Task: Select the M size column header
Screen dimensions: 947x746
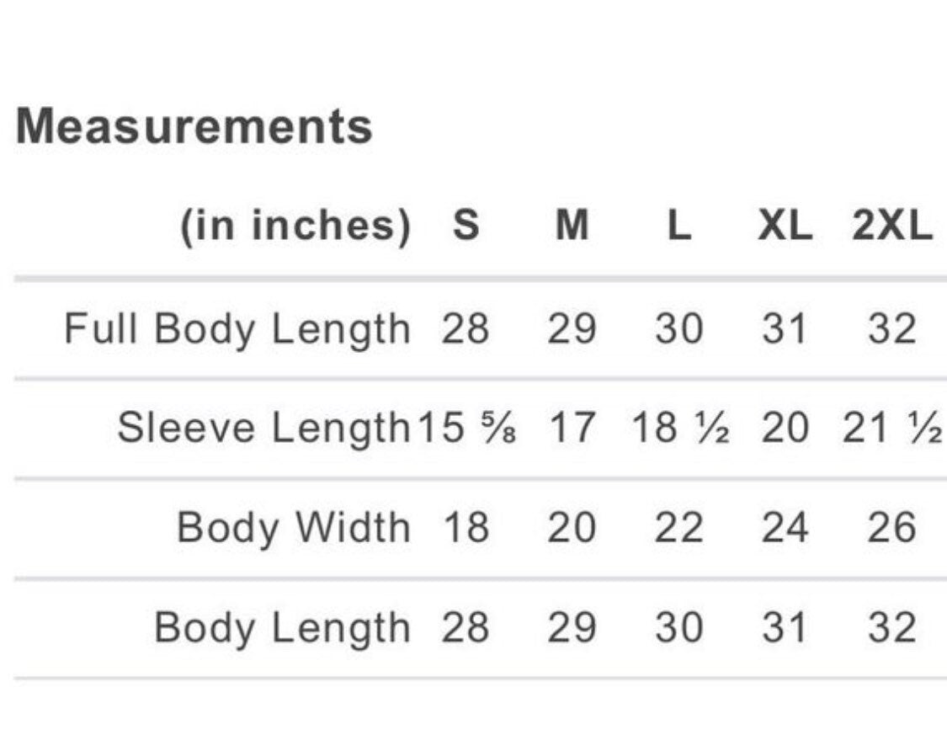Action: (x=572, y=226)
